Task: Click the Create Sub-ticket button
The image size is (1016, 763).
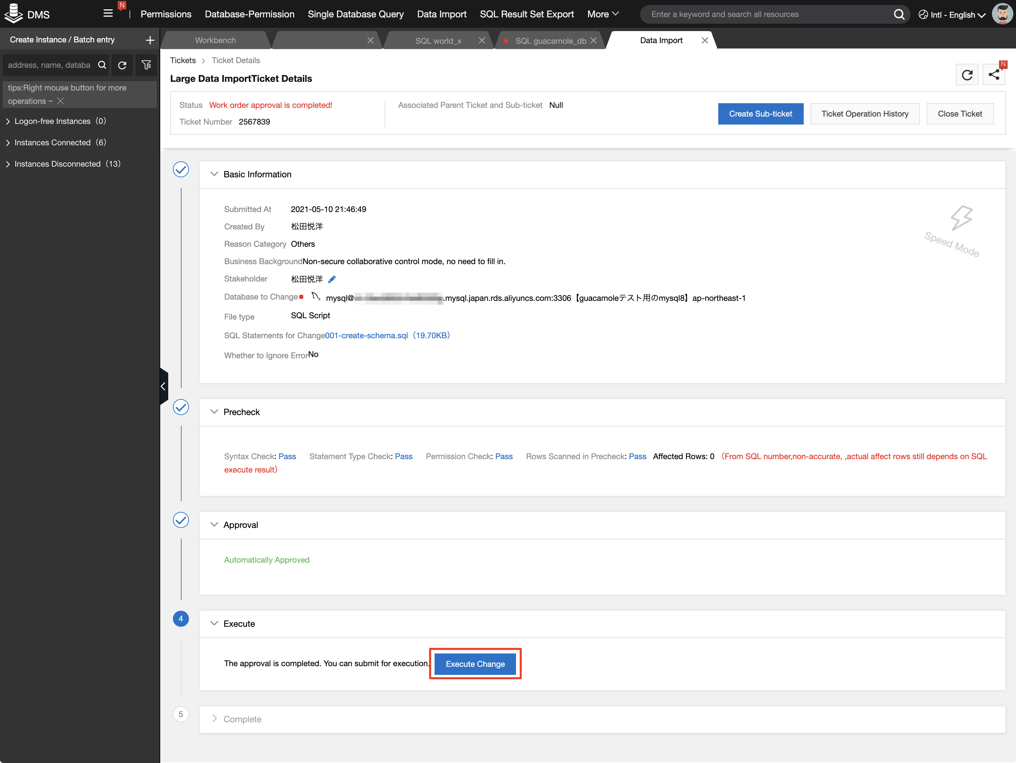Action: point(760,114)
